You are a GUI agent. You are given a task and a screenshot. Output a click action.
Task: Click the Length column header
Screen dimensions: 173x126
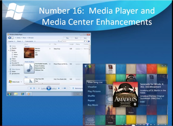72,44
